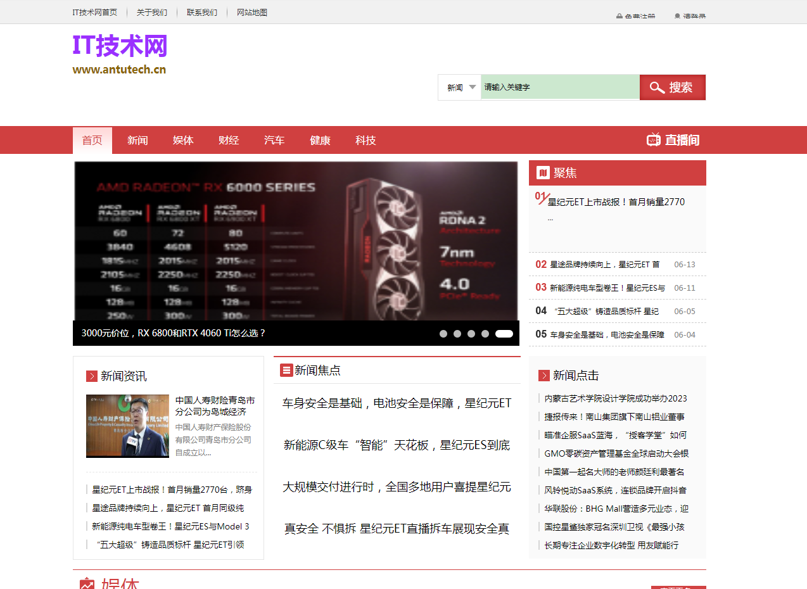Viewport: 807px width, 589px height.
Task: Open 新闻点击 item 国控星鲨独家冠名深圳卫视
Action: pos(614,527)
